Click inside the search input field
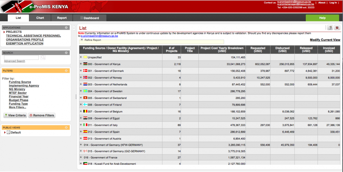343x172 pixels. (x=21, y=58)
